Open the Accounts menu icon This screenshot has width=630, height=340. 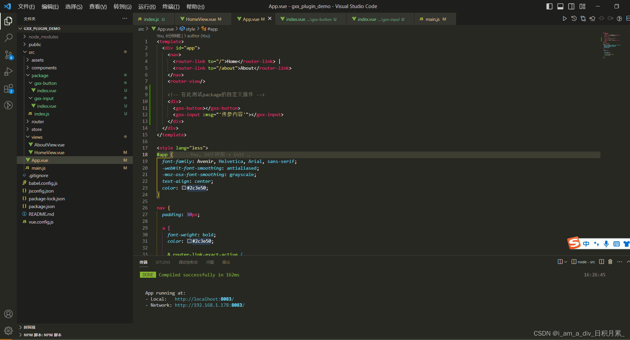pos(8,314)
